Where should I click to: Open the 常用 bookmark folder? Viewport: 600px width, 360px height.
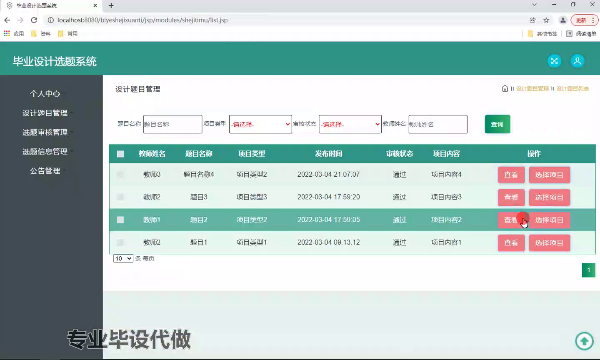(68, 34)
